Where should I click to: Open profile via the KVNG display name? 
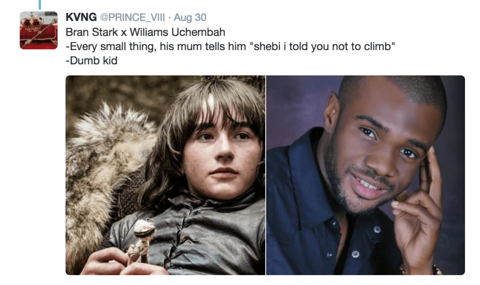pos(80,18)
